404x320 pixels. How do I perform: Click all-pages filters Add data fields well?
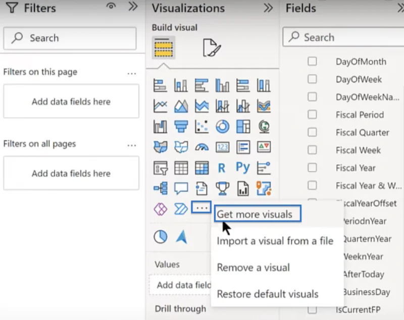coord(71,173)
